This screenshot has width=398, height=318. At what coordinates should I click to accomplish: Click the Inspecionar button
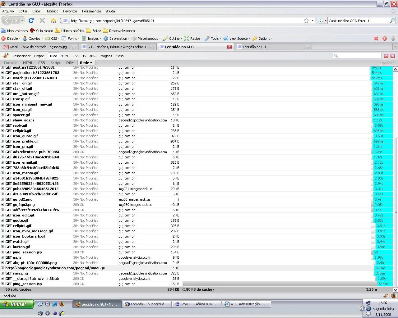pyautogui.click(x=21, y=56)
